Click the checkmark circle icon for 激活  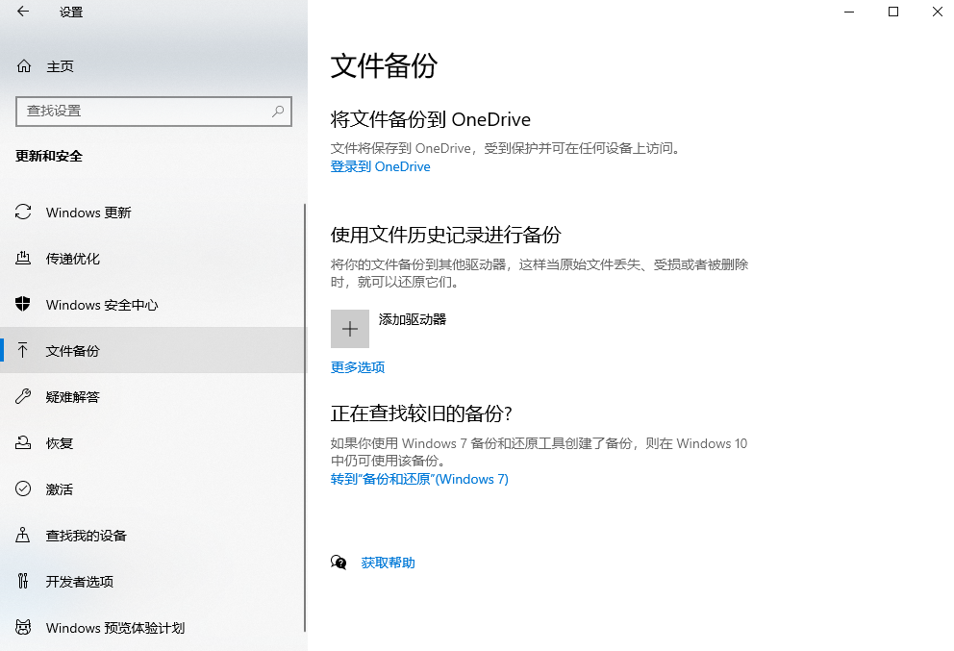tap(23, 488)
